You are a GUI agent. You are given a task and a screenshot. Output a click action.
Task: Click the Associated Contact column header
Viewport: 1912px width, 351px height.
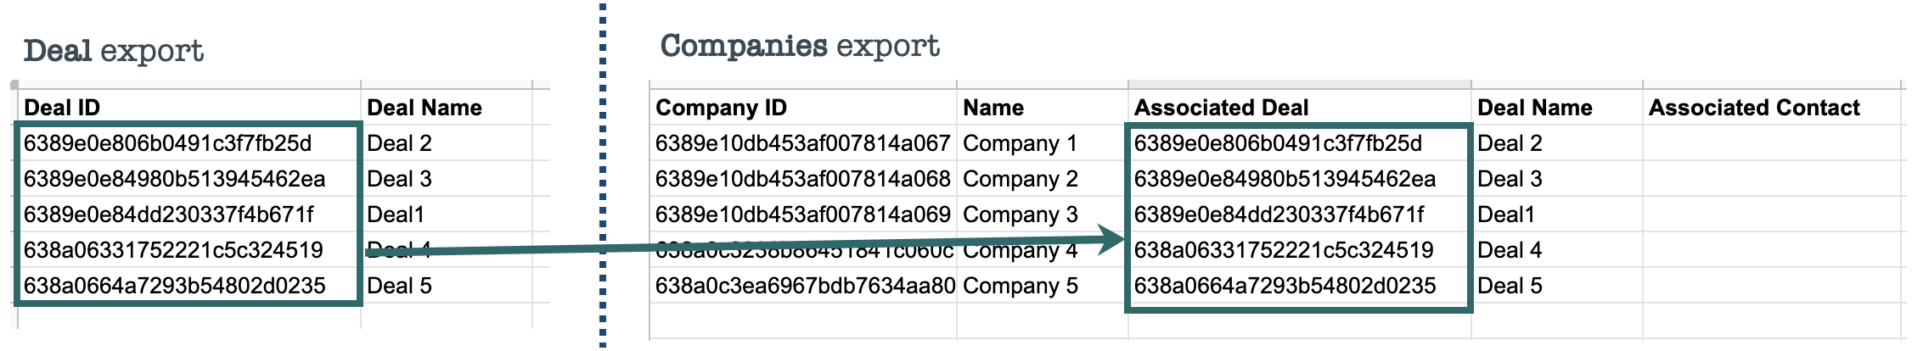point(1754,108)
